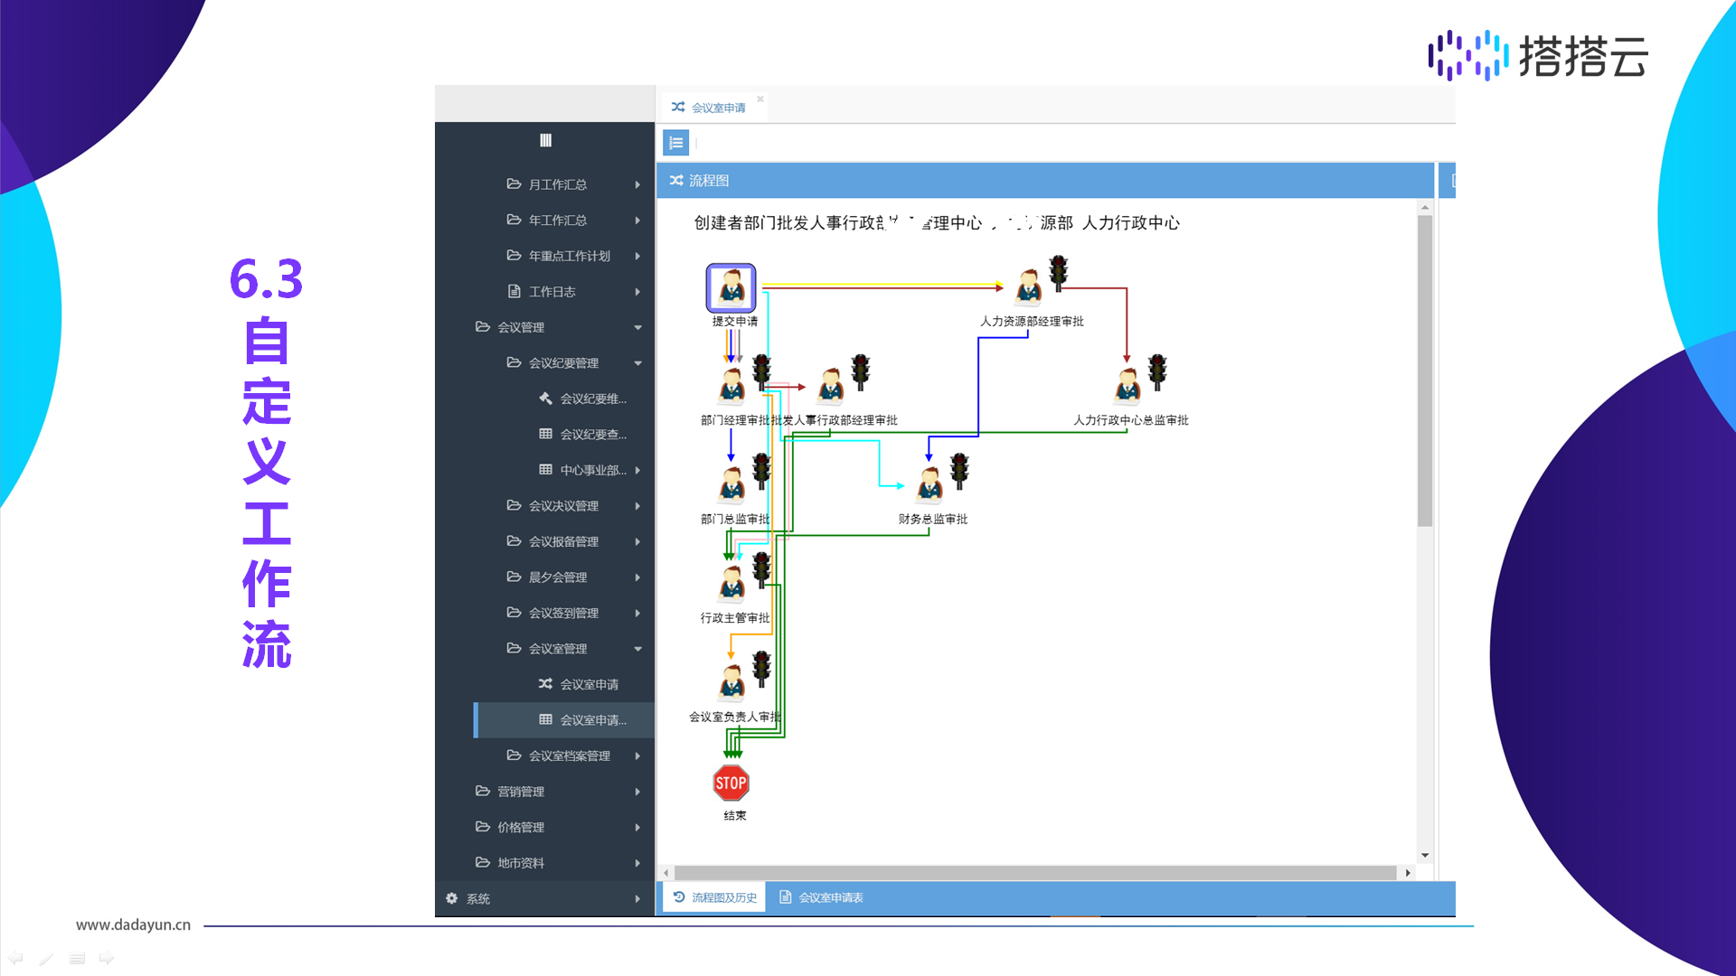Click the red STOP end node
The height and width of the screenshot is (976, 1736).
731,783
